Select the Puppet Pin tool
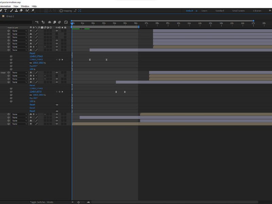Image resolution: width=272 pixels, height=204 pixels. 33,11
